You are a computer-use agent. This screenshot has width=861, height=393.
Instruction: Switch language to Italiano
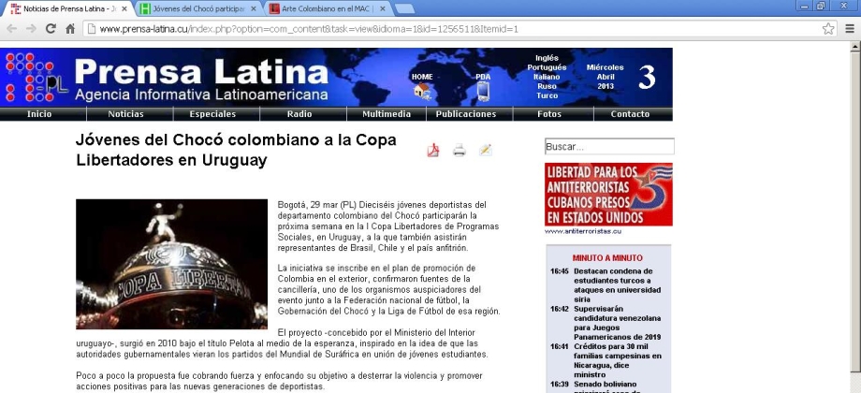[547, 77]
